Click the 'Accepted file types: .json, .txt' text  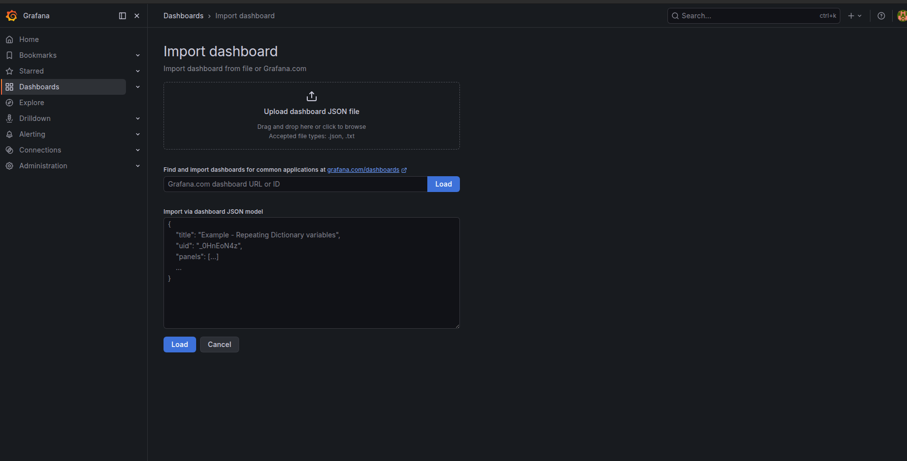click(x=312, y=136)
